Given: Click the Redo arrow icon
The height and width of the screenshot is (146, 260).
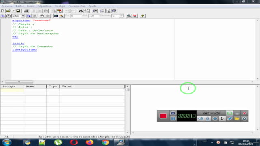Looking at the screenshot, I should coord(73,11).
